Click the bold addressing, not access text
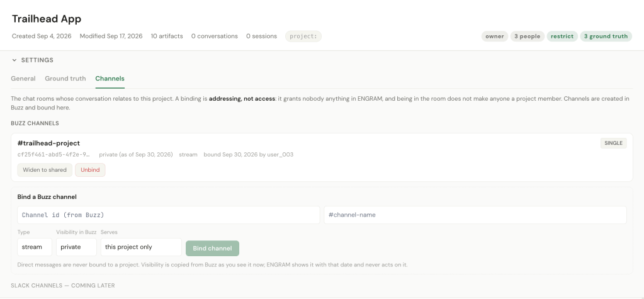 [242, 99]
